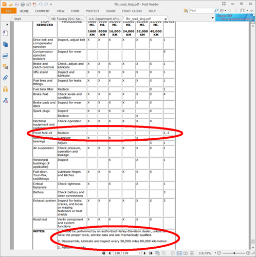
Task: Open the Comments panel
Action: [x=6, y=67]
